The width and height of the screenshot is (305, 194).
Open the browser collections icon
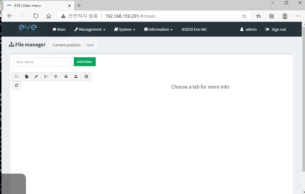[x=272, y=16]
